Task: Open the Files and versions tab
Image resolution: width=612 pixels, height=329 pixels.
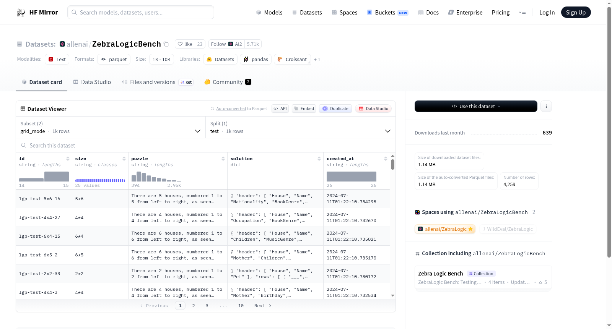Action: pyautogui.click(x=158, y=82)
